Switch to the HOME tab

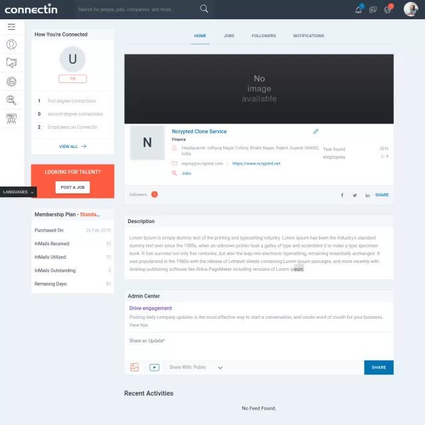[x=200, y=35]
